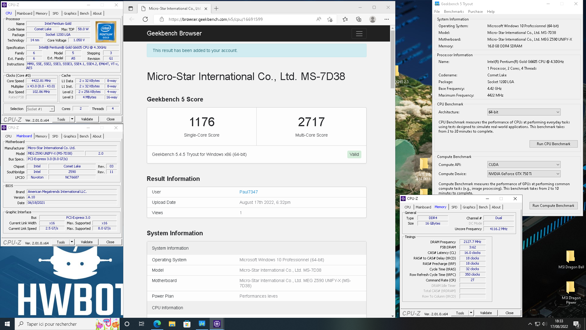Open SPD tab in Mainboard CPU-Z window
The height and width of the screenshot is (330, 586).
(x=55, y=136)
